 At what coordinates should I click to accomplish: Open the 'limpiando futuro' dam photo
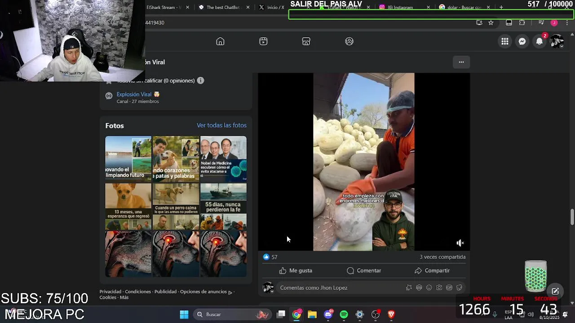tap(128, 158)
